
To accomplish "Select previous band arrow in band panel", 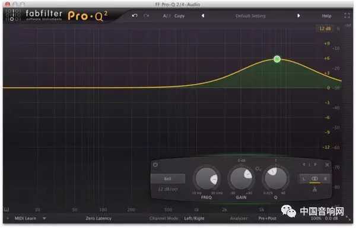I will [x=304, y=164].
